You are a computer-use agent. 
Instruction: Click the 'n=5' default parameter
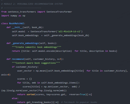(59, 59)
